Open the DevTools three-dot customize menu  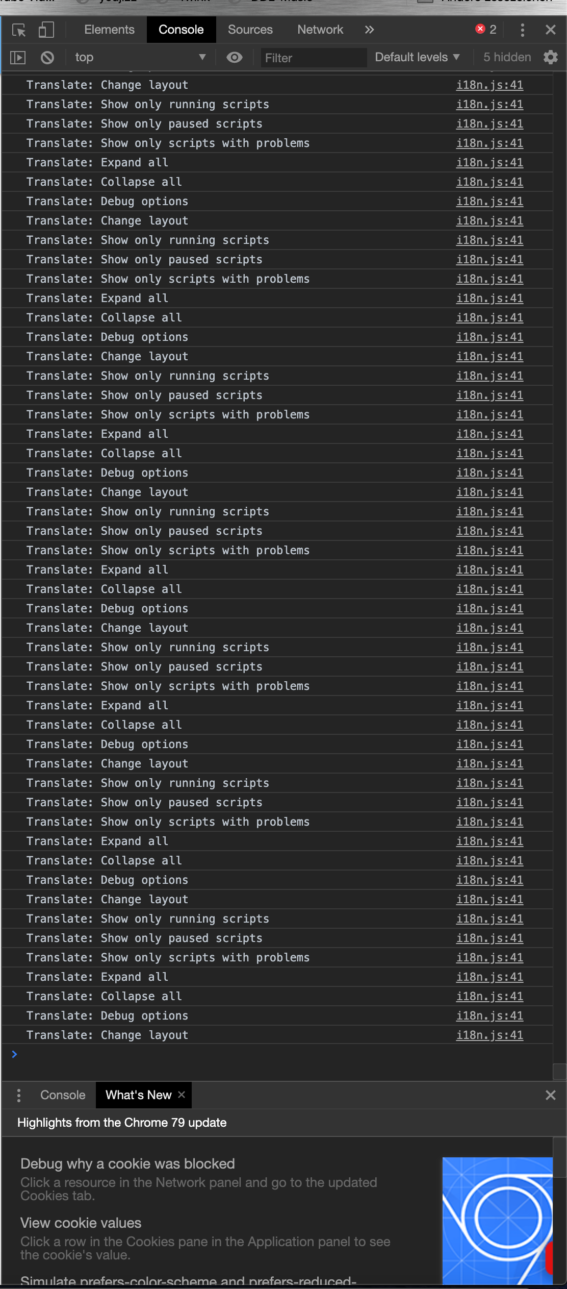click(x=522, y=30)
